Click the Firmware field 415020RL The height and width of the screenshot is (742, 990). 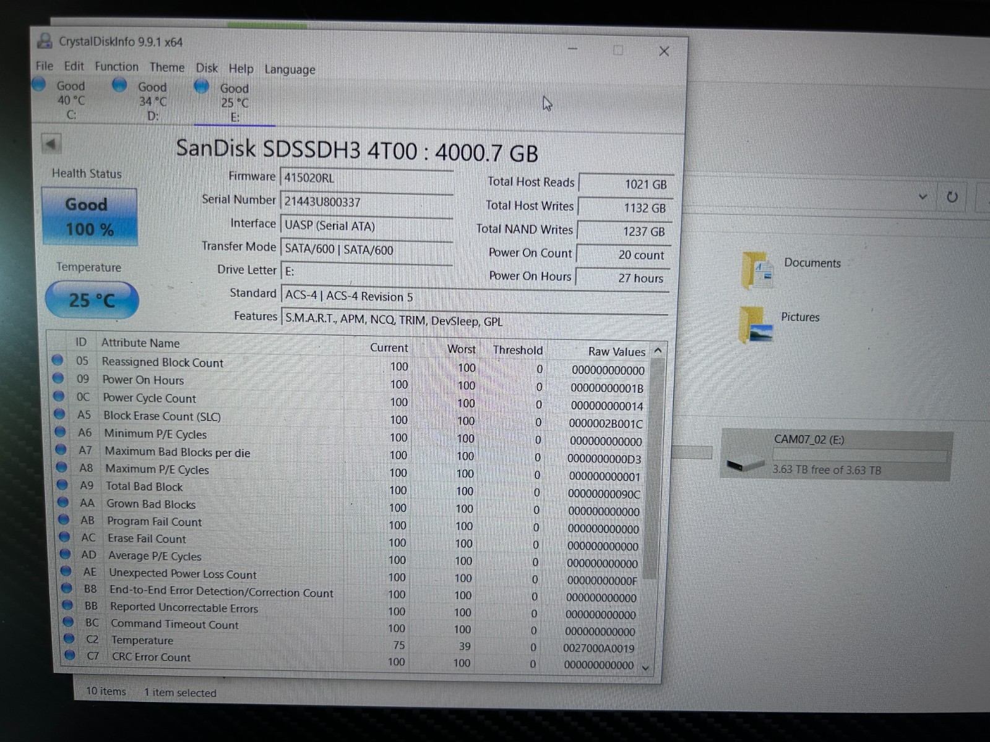pyautogui.click(x=366, y=178)
